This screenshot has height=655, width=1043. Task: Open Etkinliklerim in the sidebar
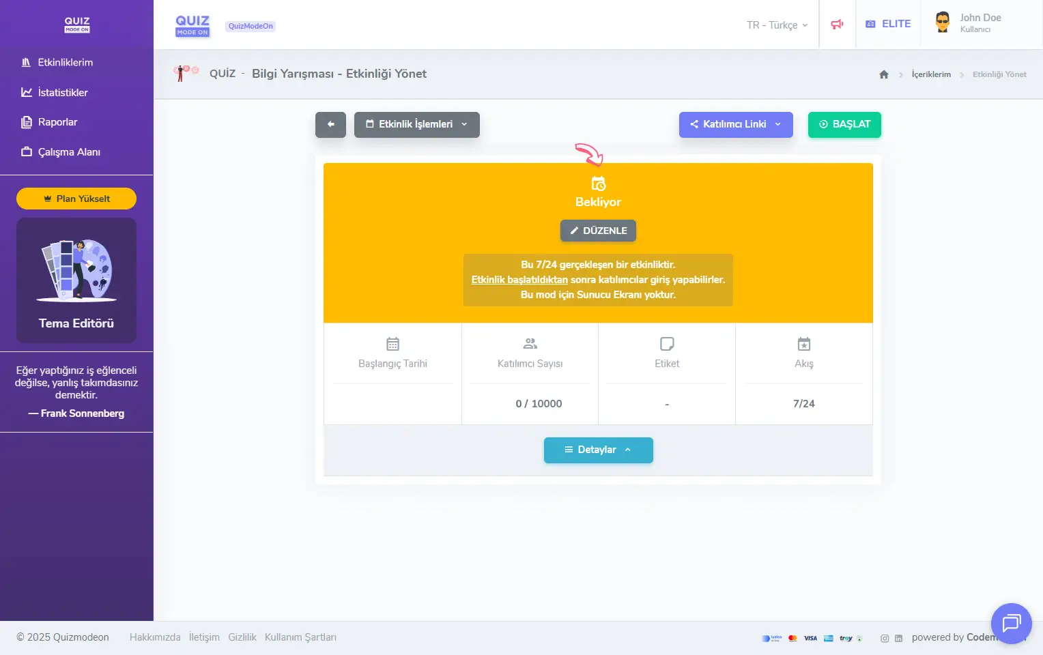[x=65, y=62]
